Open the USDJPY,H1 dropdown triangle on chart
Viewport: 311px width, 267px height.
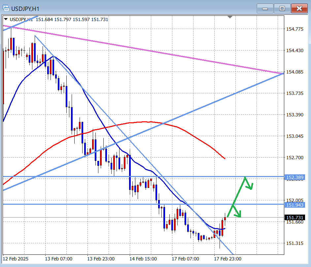[x=6, y=19]
